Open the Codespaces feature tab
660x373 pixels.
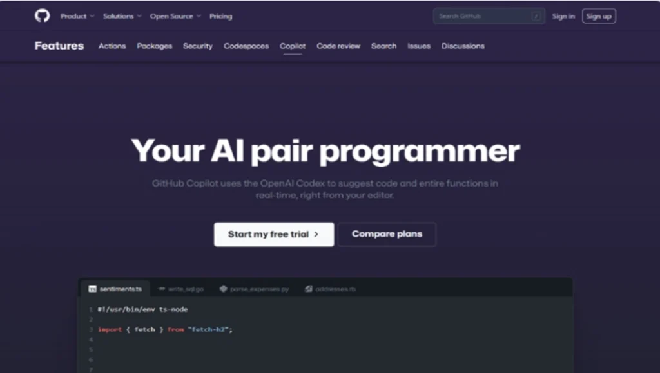(x=246, y=46)
